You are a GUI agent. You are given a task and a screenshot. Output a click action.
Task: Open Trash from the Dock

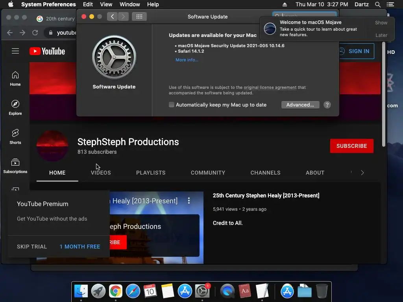point(322,291)
